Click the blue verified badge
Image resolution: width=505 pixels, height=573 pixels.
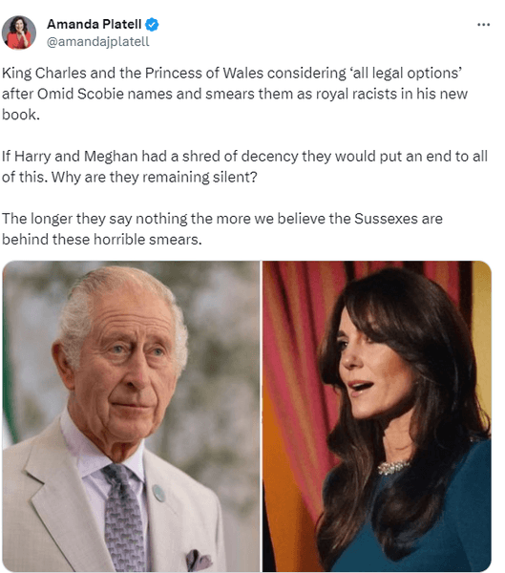[152, 25]
